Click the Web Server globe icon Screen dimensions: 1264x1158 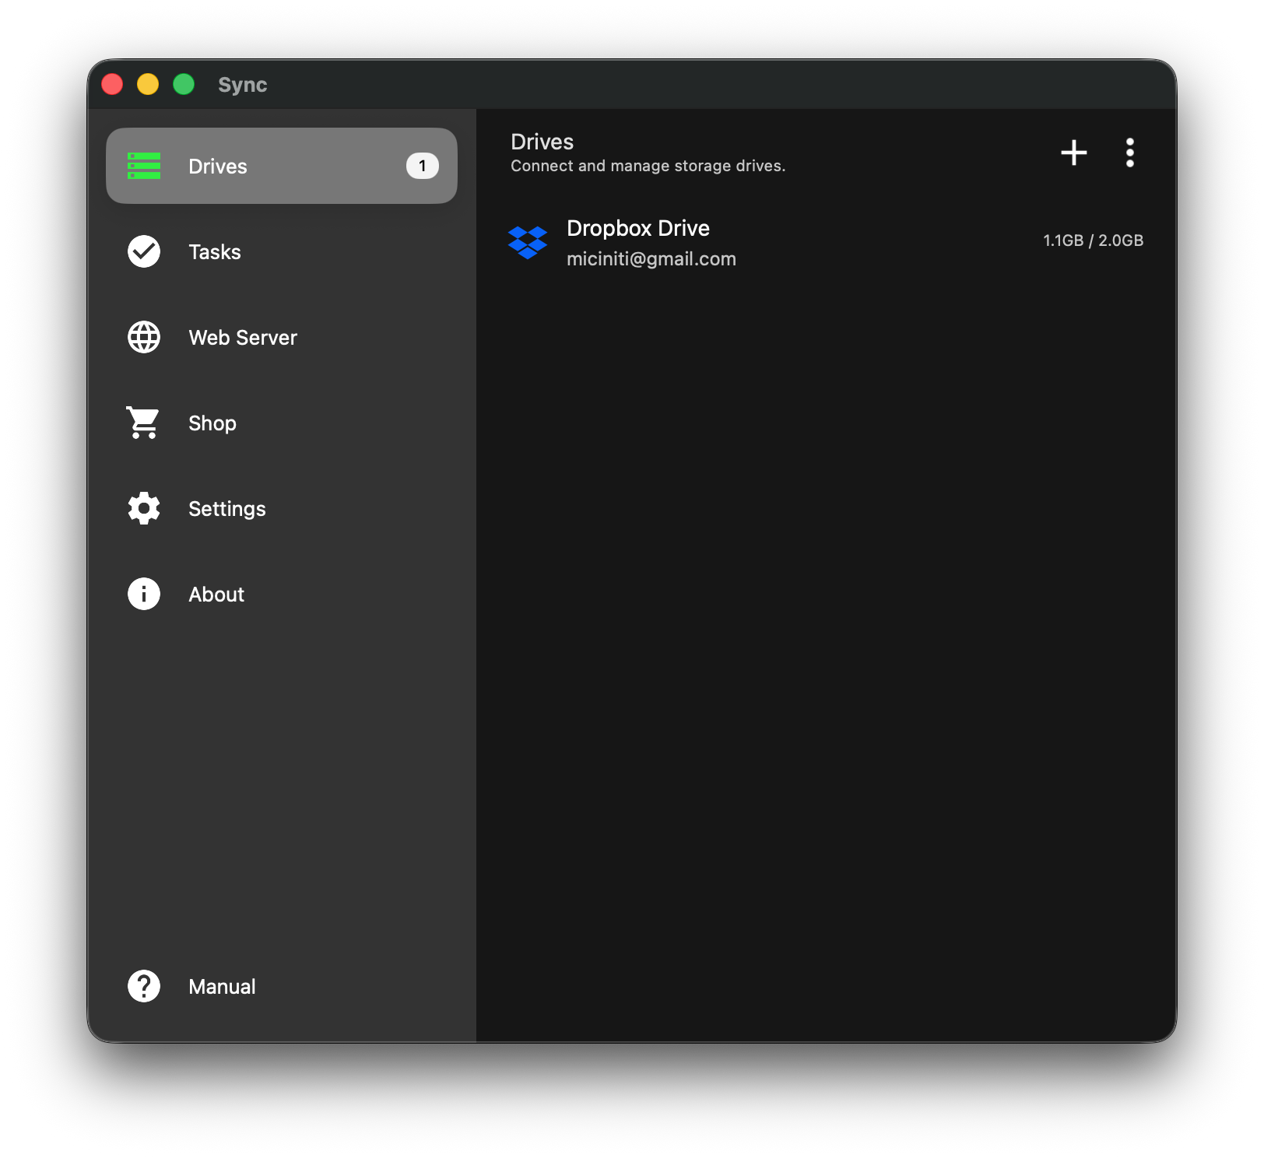(143, 337)
